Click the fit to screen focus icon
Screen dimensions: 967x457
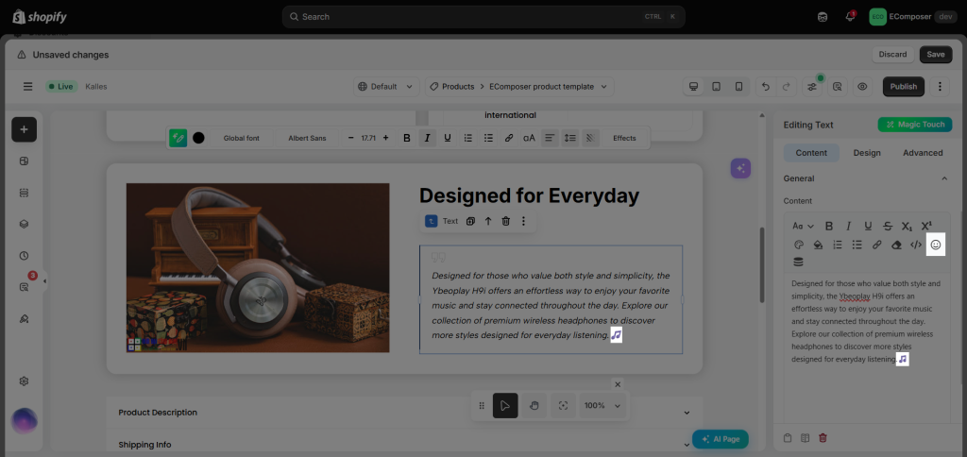563,405
